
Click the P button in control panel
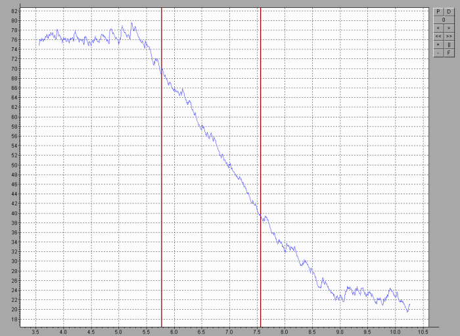[x=438, y=12]
